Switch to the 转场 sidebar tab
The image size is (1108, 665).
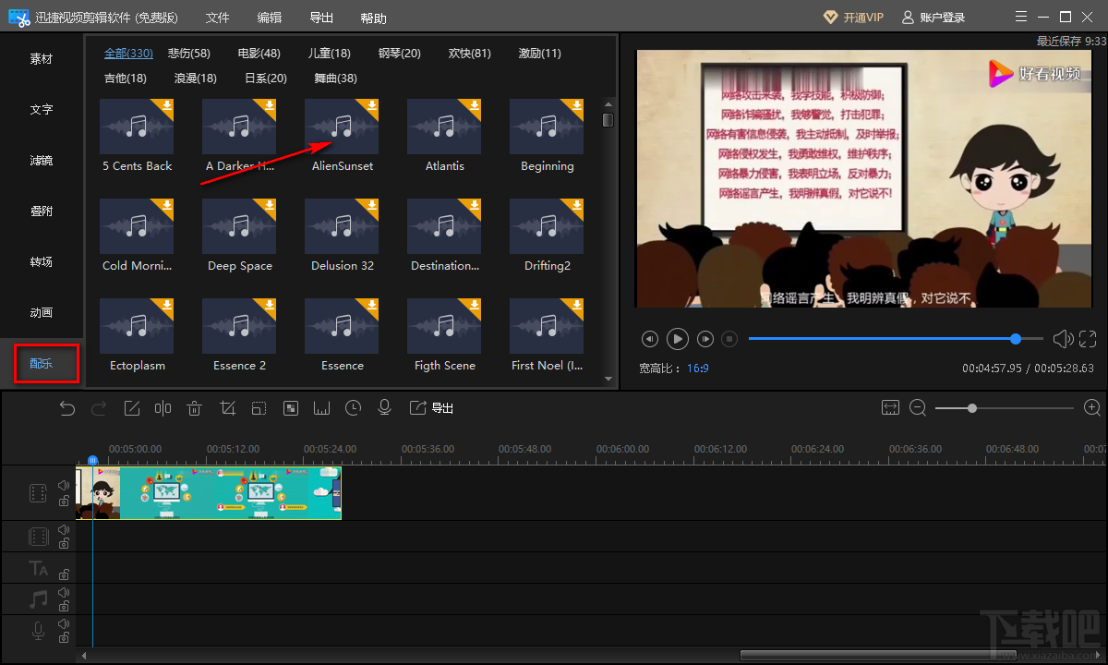(42, 262)
